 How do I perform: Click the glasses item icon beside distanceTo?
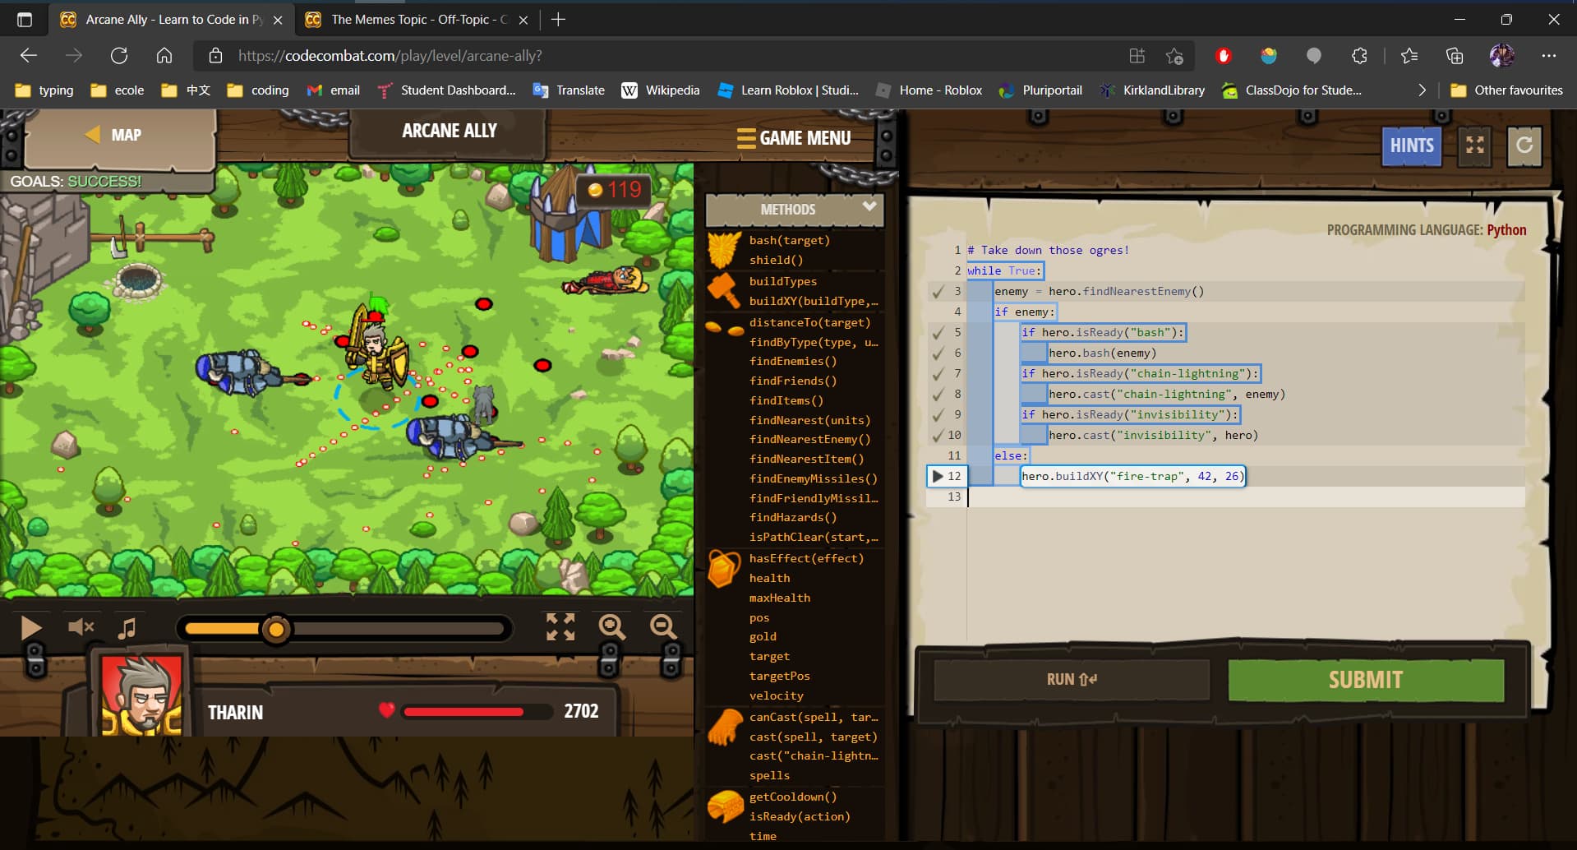pos(724,330)
